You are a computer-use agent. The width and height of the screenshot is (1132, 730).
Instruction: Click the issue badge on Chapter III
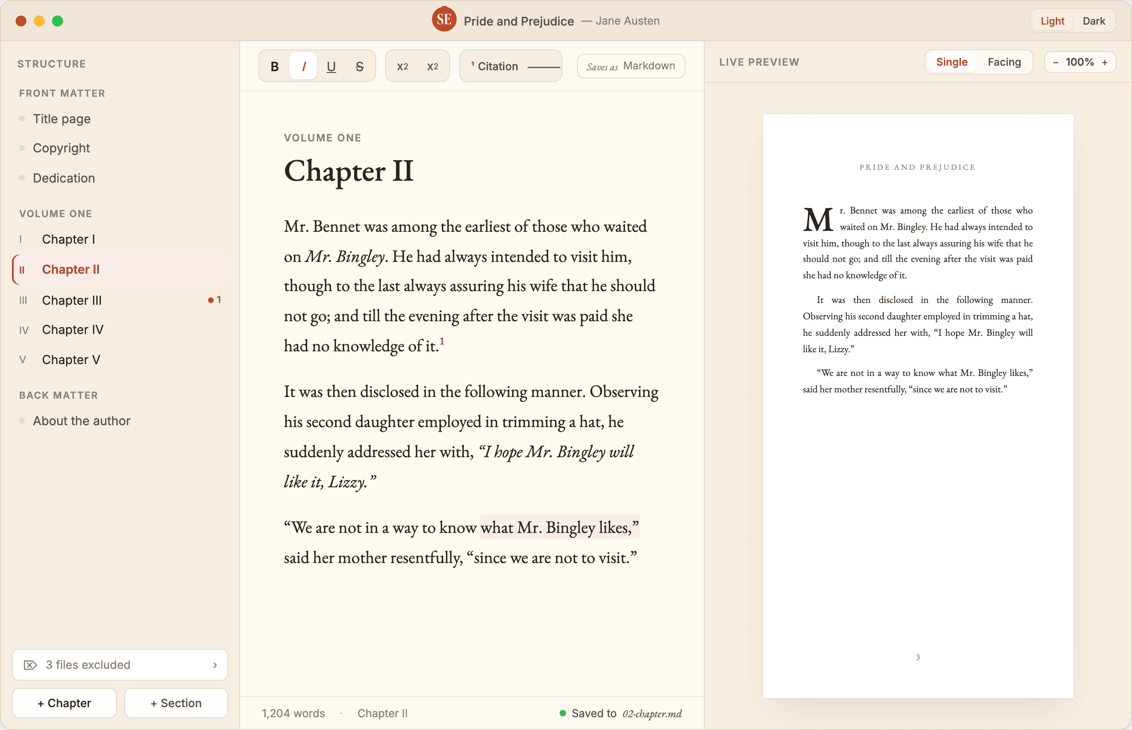pyautogui.click(x=215, y=300)
